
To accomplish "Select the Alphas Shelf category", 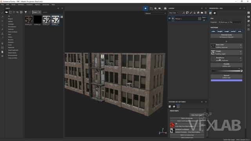I will pos(10,22).
